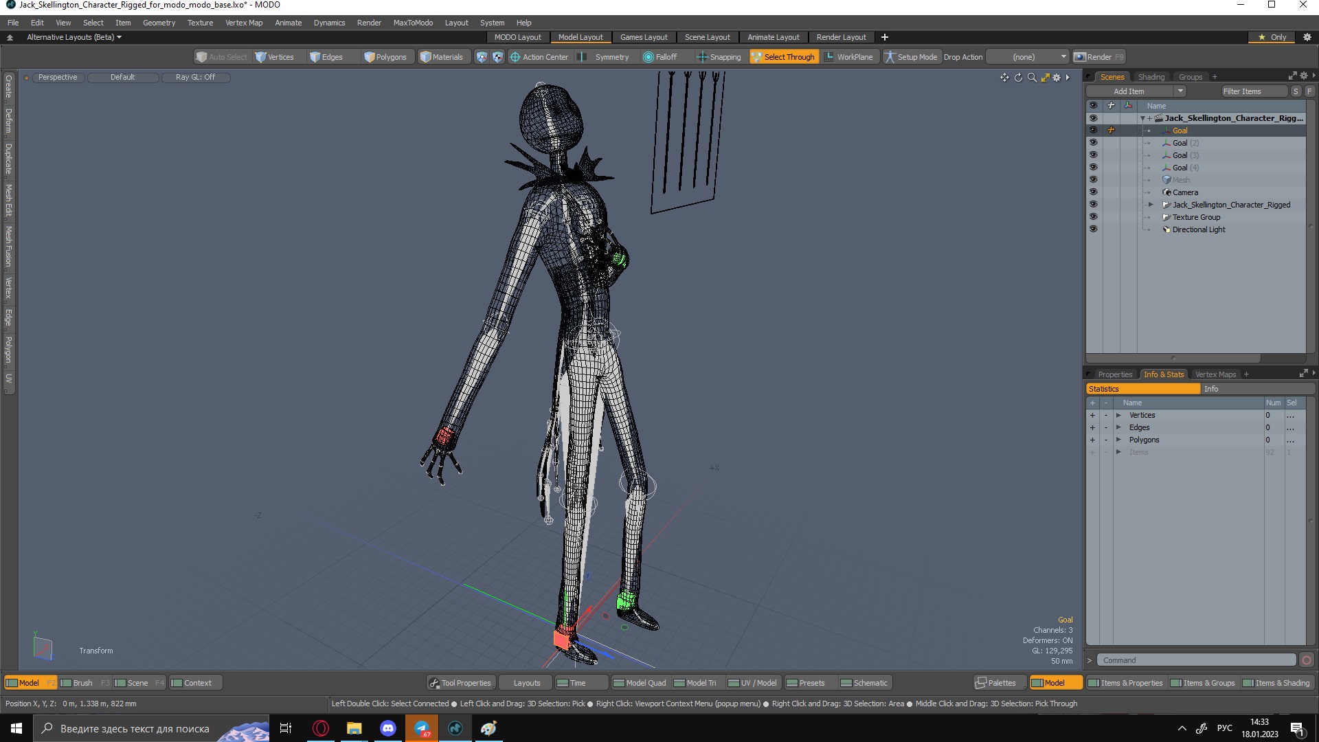This screenshot has width=1319, height=742.
Task: Select the Goal (3) item
Action: [x=1185, y=155]
